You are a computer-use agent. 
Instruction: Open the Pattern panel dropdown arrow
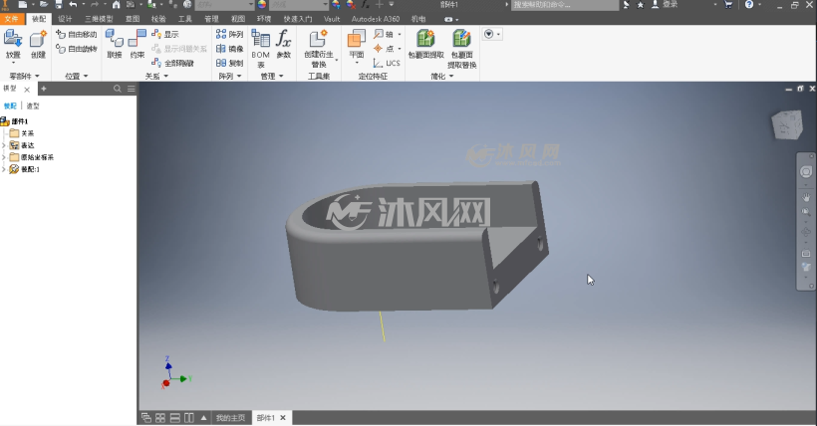click(x=239, y=76)
